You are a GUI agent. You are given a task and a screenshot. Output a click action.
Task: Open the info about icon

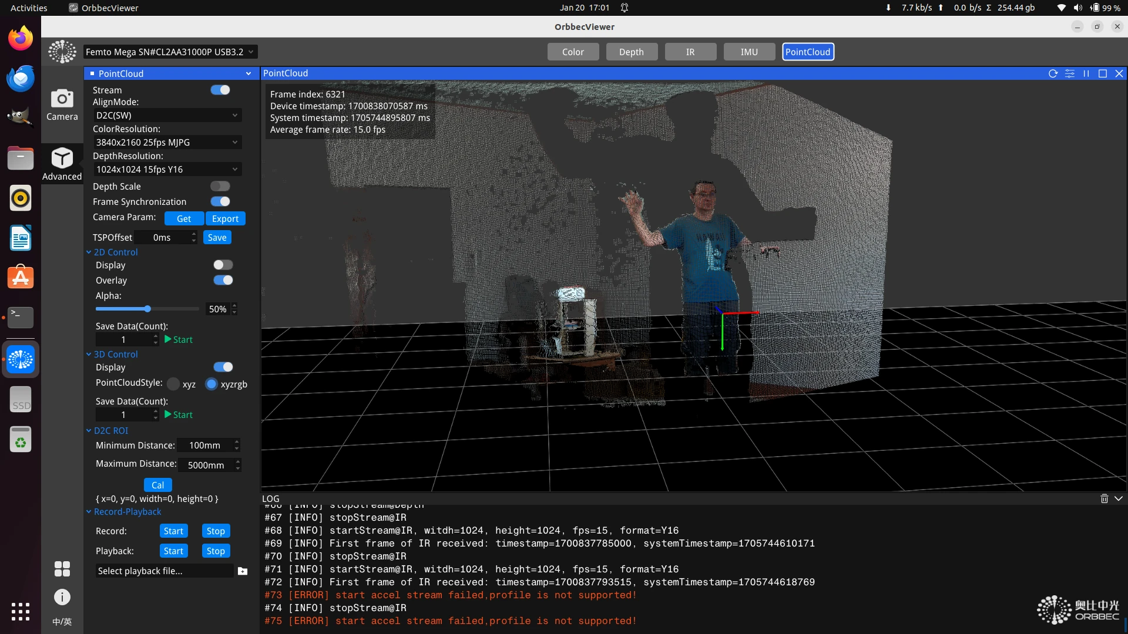pyautogui.click(x=62, y=597)
